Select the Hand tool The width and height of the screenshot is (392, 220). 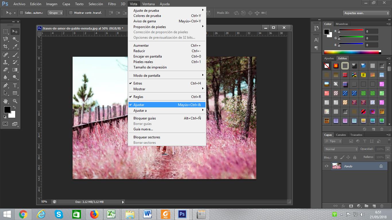coord(5,101)
